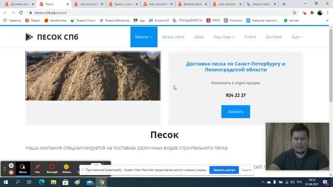The height and width of the screenshot is (187, 333).
Task: Click the browser Back arrow
Action: click(x=6, y=12)
